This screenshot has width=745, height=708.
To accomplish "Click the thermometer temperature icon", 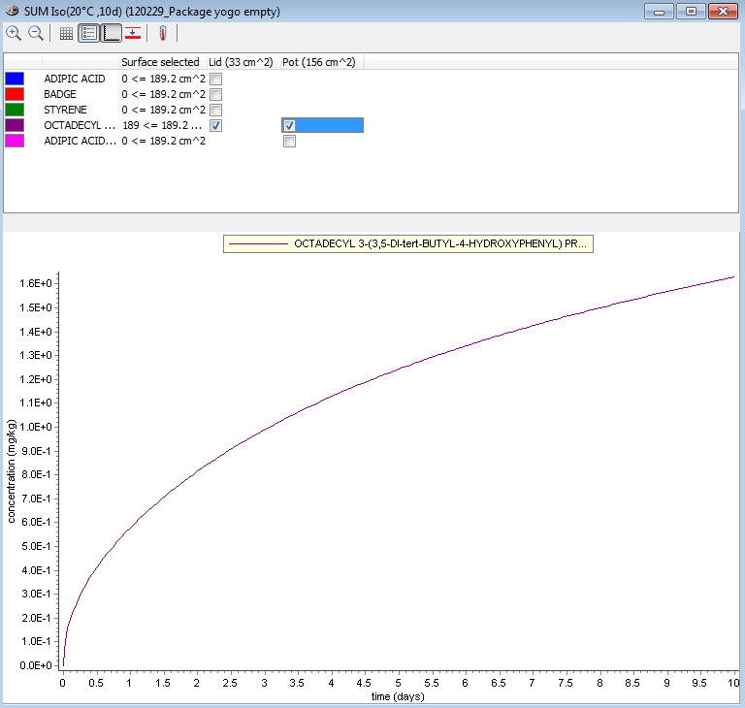I will pyautogui.click(x=163, y=33).
